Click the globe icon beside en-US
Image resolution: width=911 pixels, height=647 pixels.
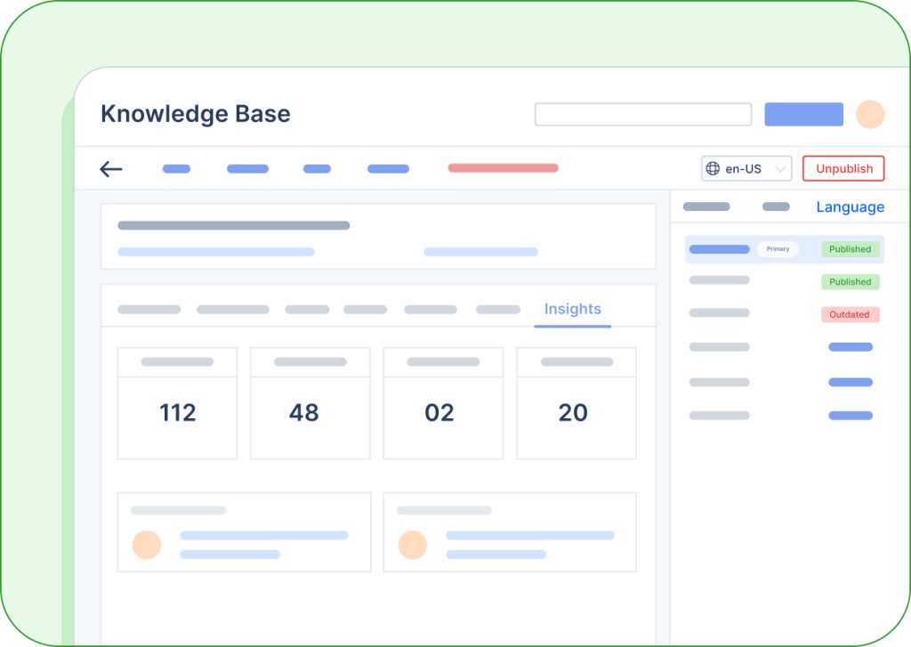712,168
